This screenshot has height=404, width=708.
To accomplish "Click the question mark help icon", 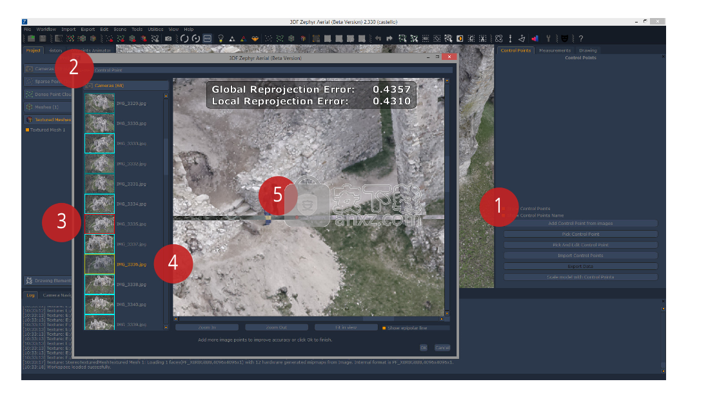I will pos(581,39).
